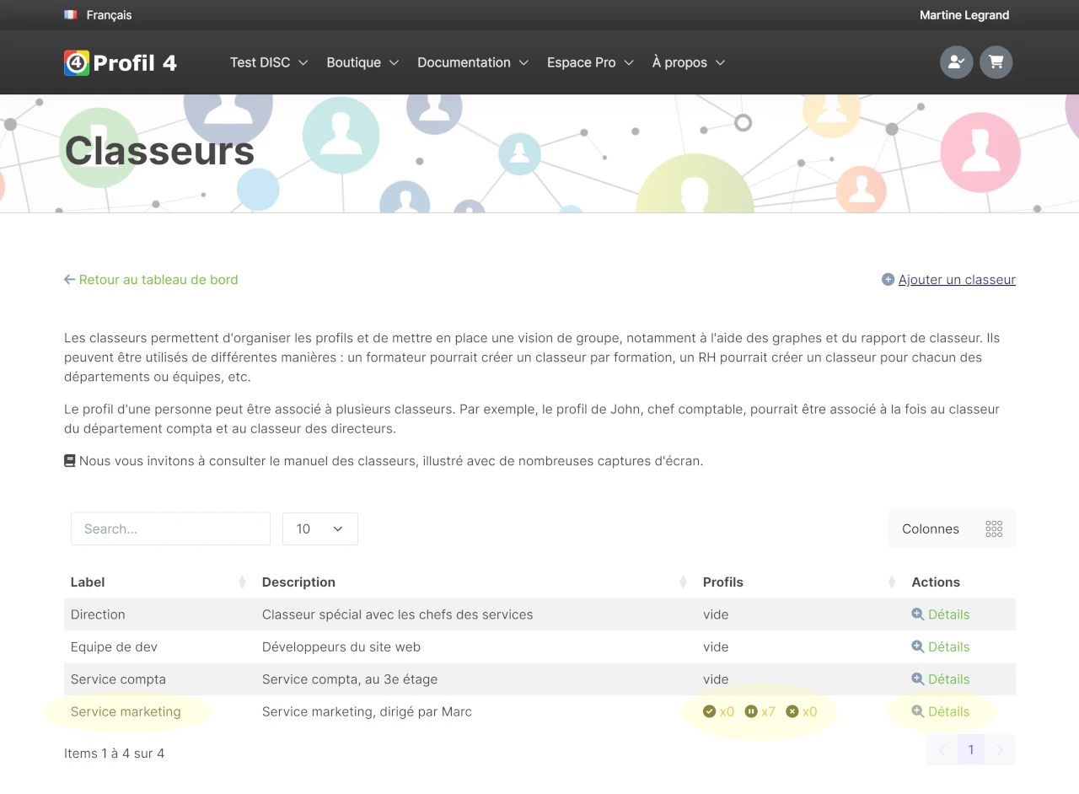
Task: Open the Documentation menu
Action: pos(473,62)
